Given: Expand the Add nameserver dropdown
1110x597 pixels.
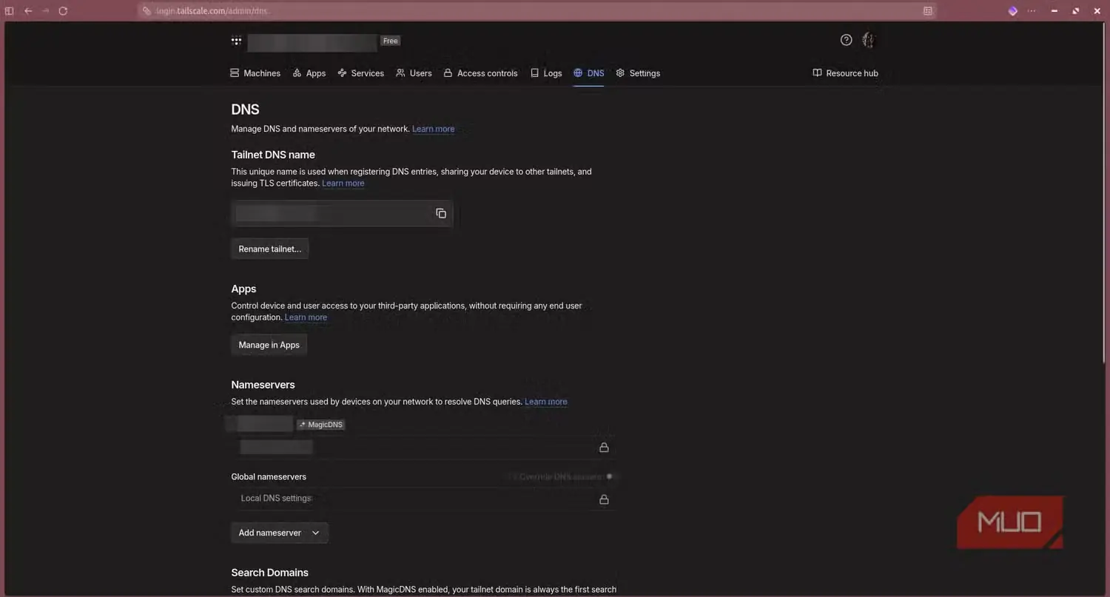Looking at the screenshot, I should (x=279, y=533).
